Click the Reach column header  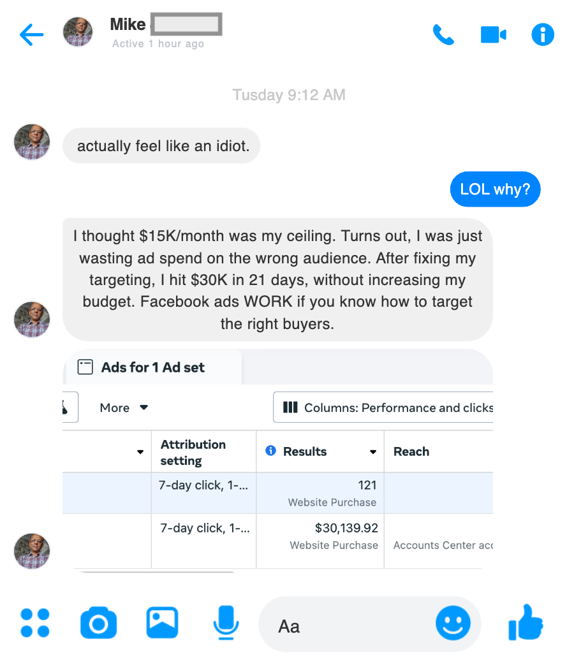(x=411, y=452)
